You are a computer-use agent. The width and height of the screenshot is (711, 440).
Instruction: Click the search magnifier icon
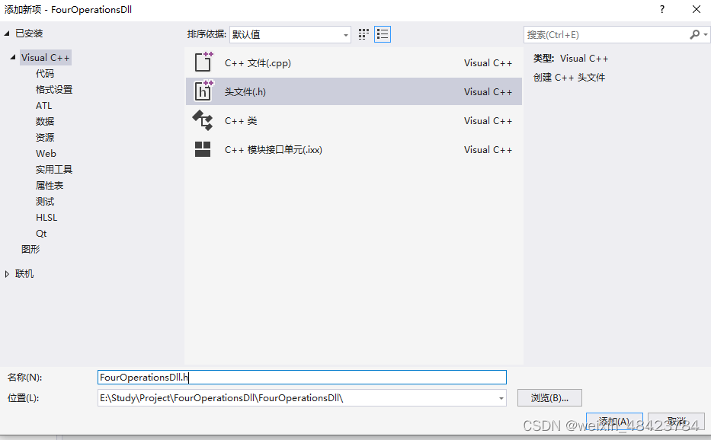[x=695, y=34]
